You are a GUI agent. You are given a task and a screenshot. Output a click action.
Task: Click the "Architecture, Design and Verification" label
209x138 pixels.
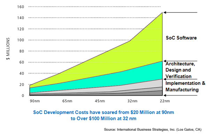[x=180, y=70]
